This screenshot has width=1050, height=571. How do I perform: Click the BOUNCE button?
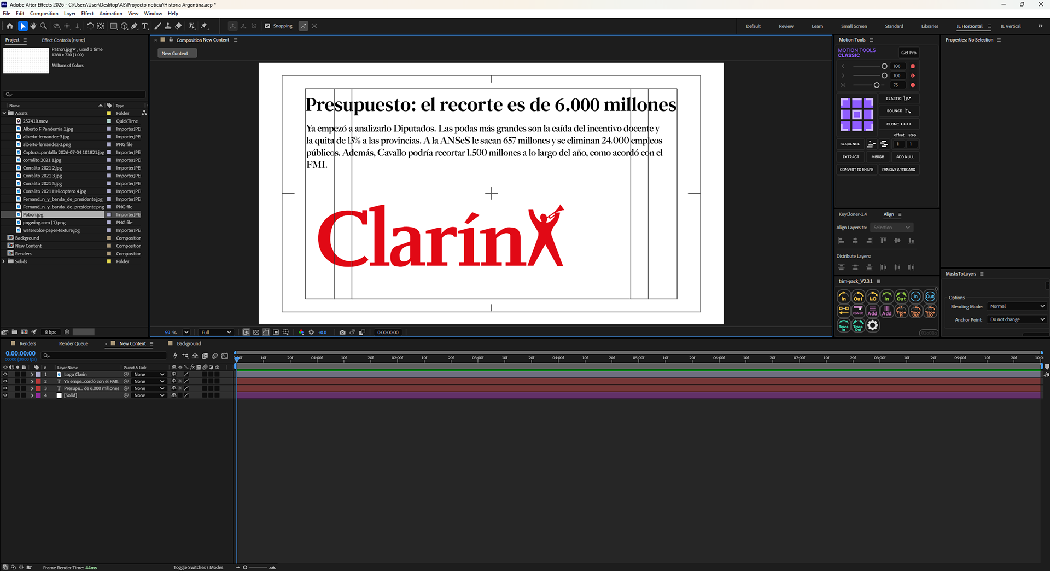(899, 111)
